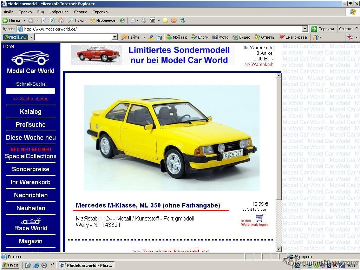Expand the Forward history dropdown arrow
This screenshot has width=360, height=270.
(x=38, y=21)
